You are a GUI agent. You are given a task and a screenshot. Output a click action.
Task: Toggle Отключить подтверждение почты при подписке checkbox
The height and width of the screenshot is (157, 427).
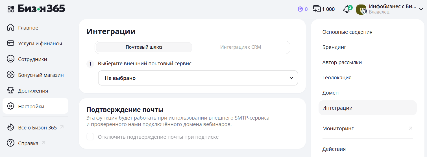click(x=90, y=137)
